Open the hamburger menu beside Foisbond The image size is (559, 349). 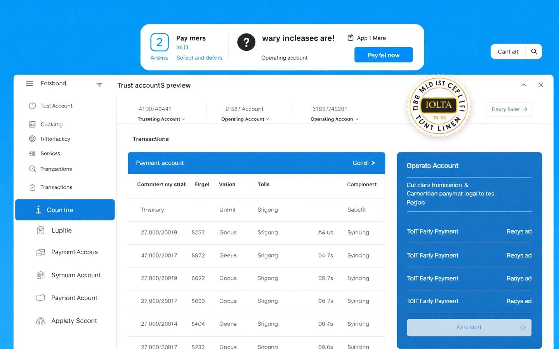coord(30,83)
